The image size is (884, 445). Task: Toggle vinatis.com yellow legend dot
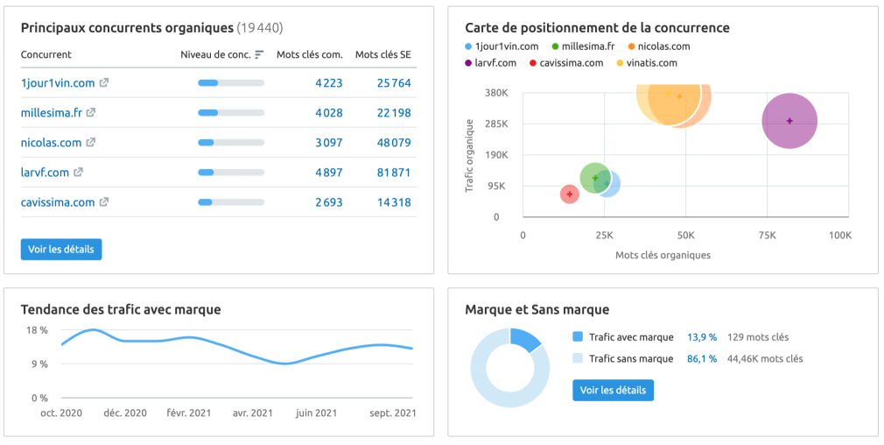point(621,63)
